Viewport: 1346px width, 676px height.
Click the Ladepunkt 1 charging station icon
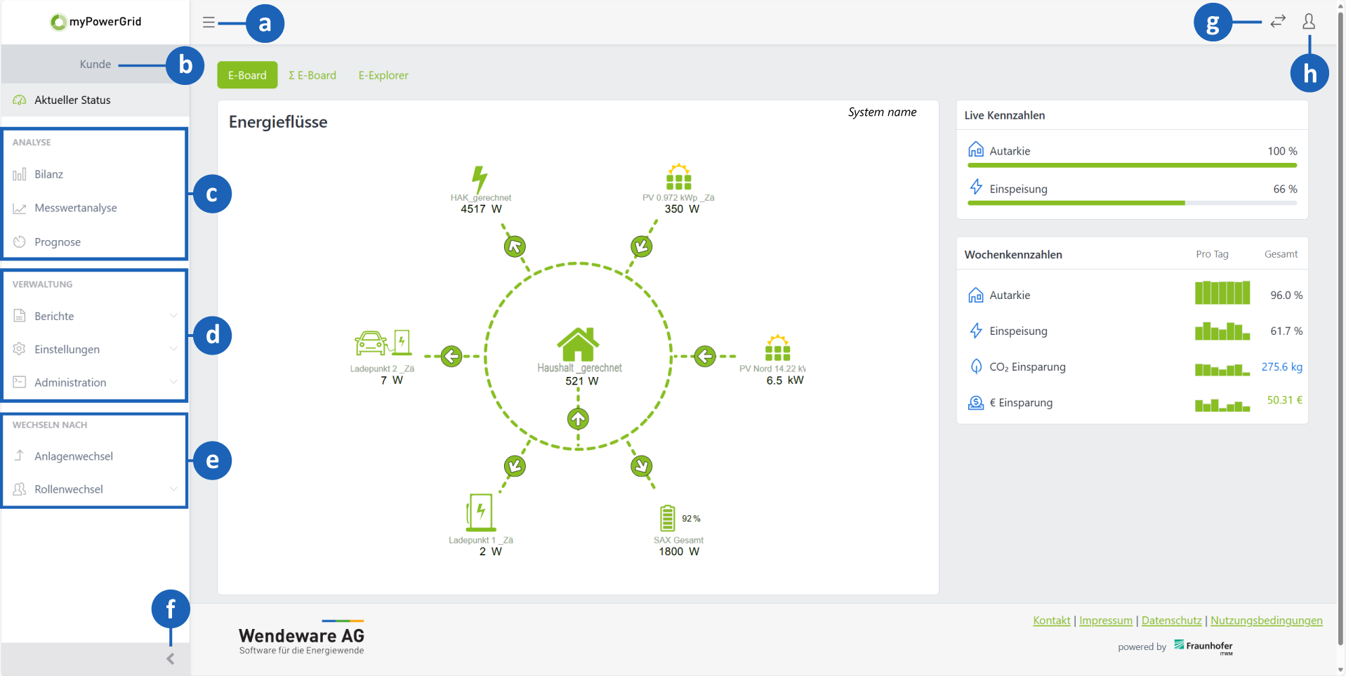tap(480, 512)
